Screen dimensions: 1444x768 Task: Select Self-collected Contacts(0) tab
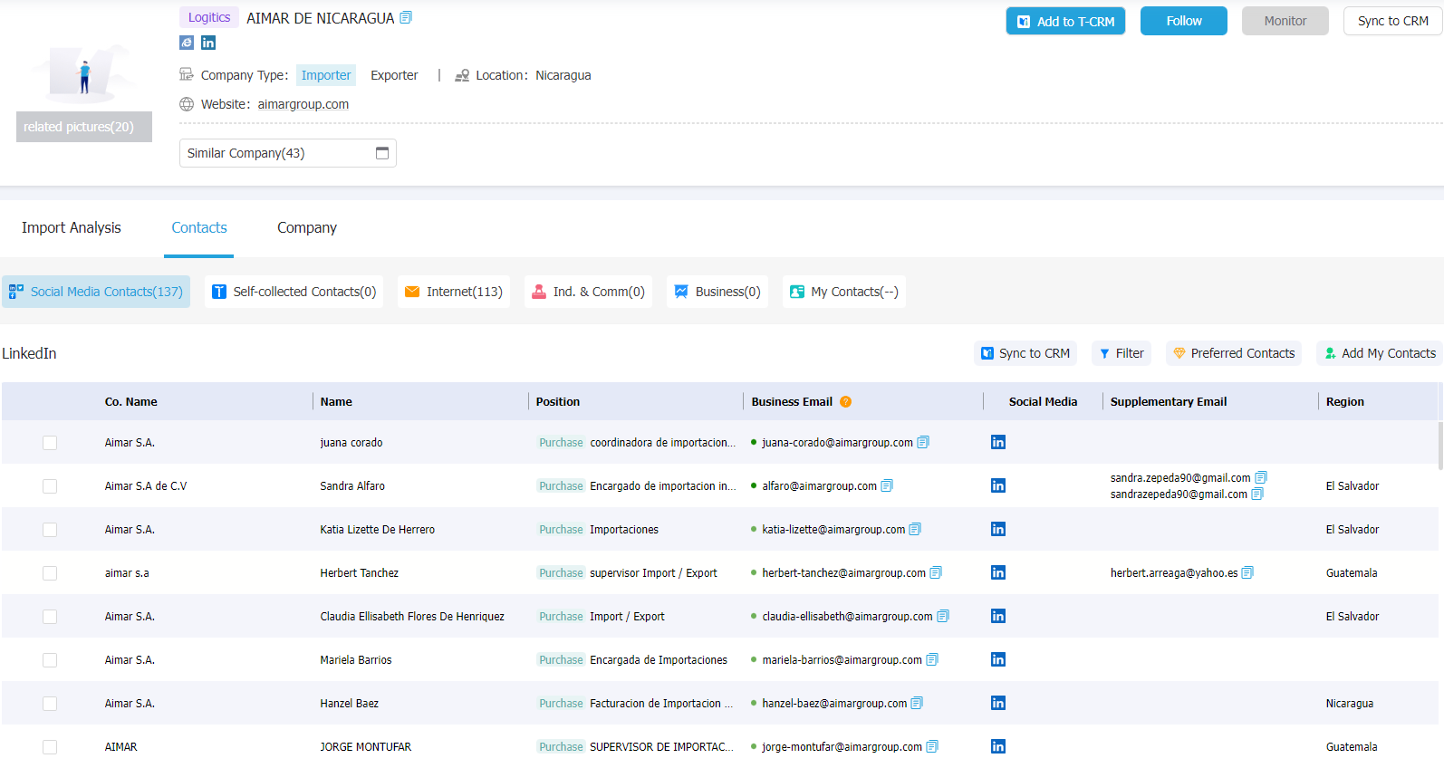tap(294, 292)
